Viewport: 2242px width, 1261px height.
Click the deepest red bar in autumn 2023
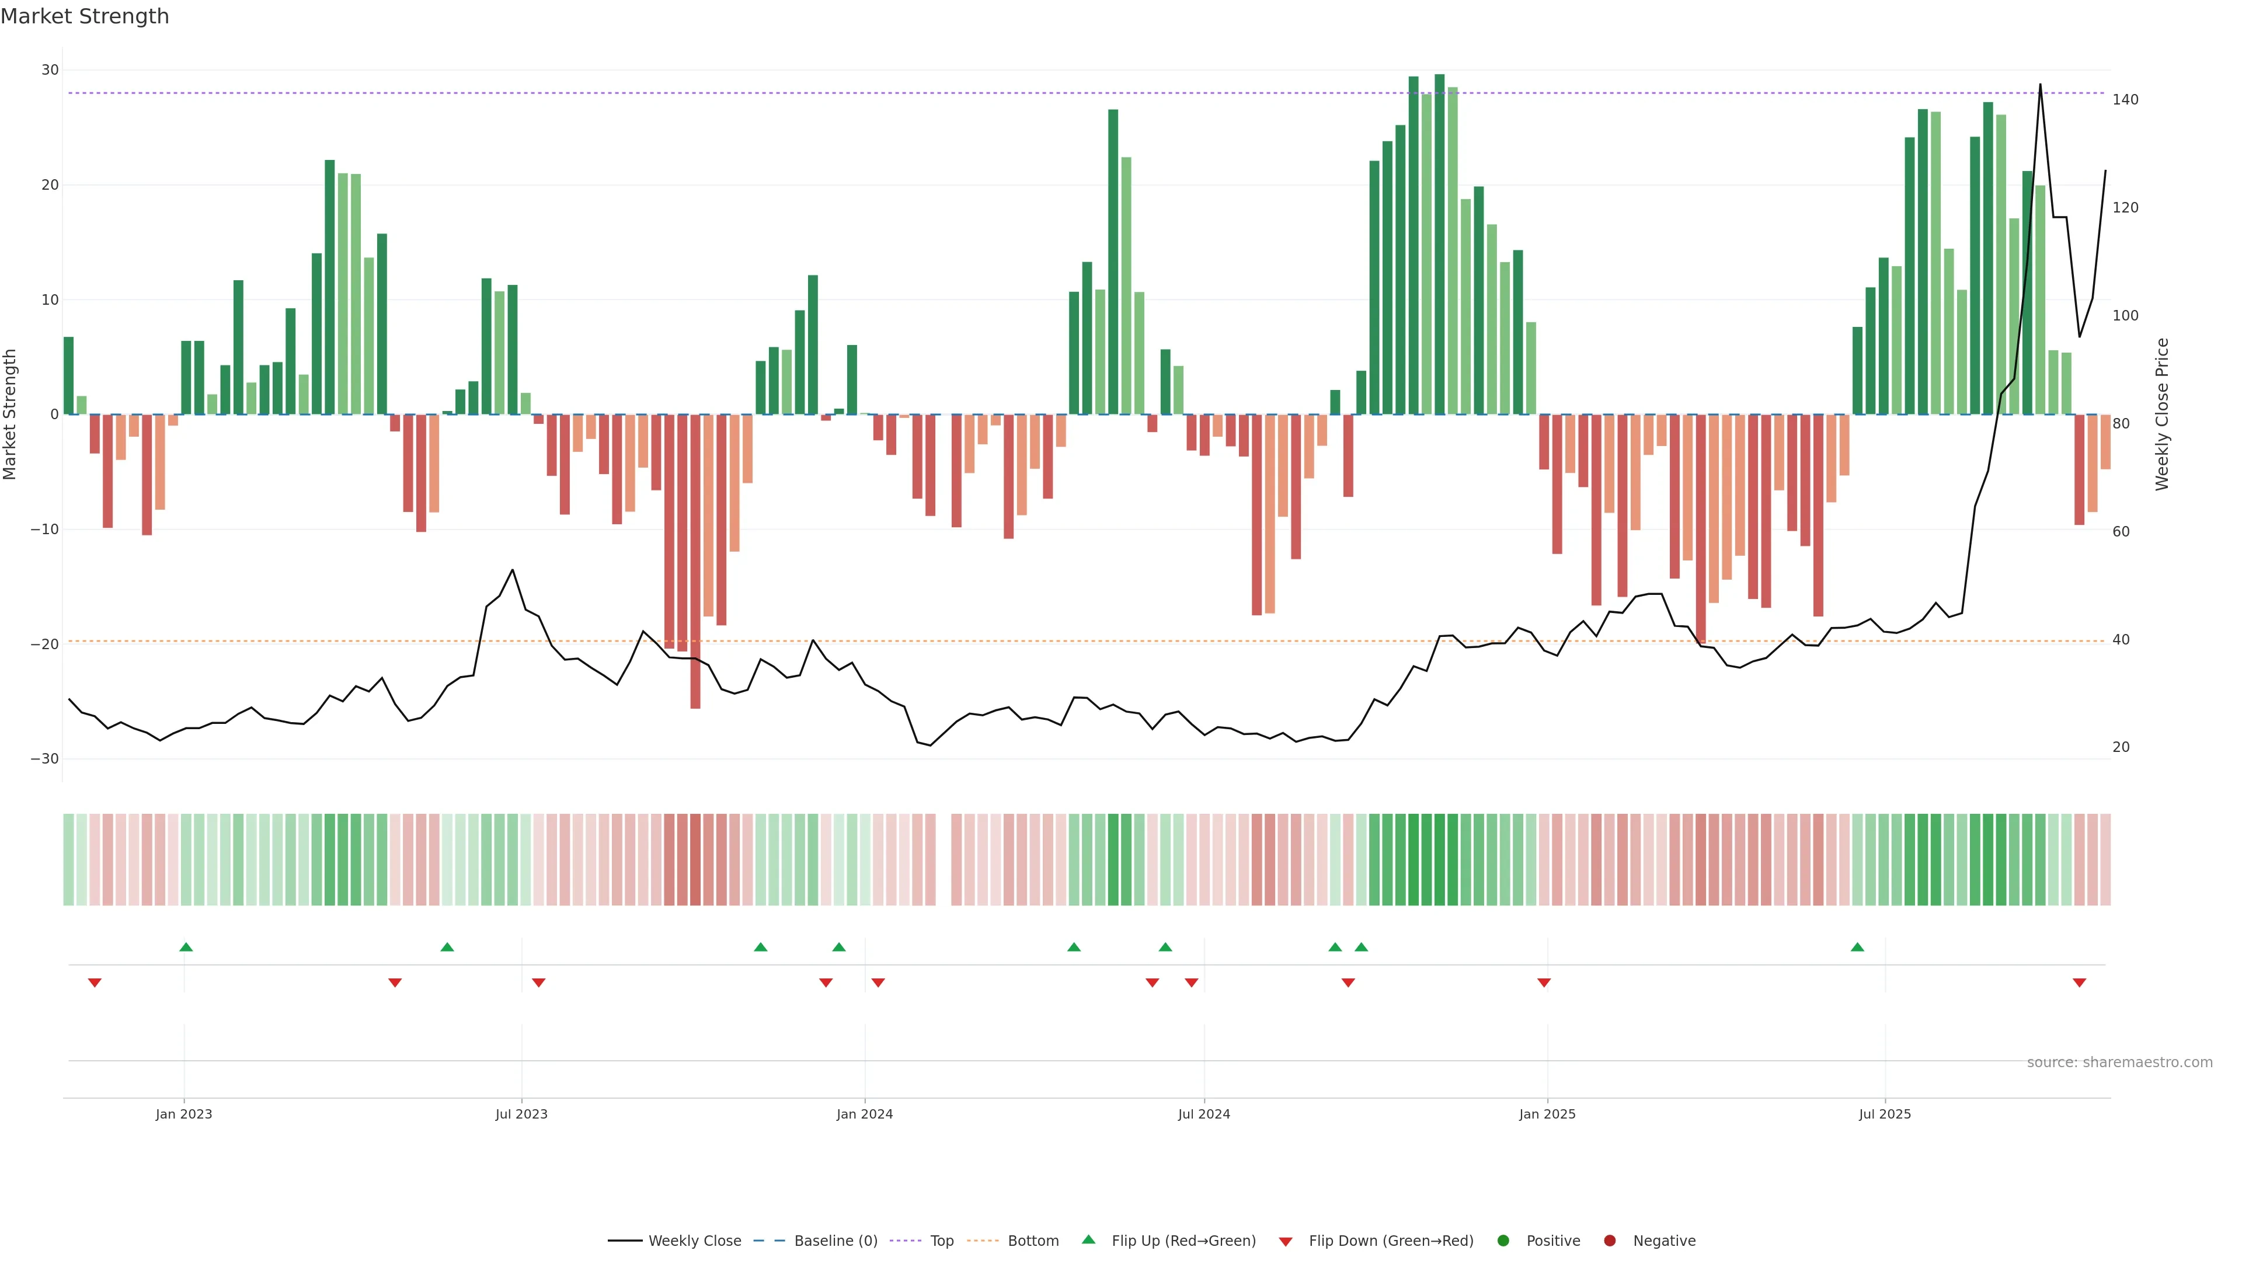695,561
